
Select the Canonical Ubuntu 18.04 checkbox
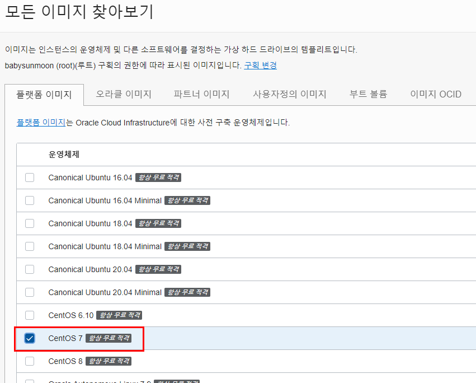coord(30,223)
